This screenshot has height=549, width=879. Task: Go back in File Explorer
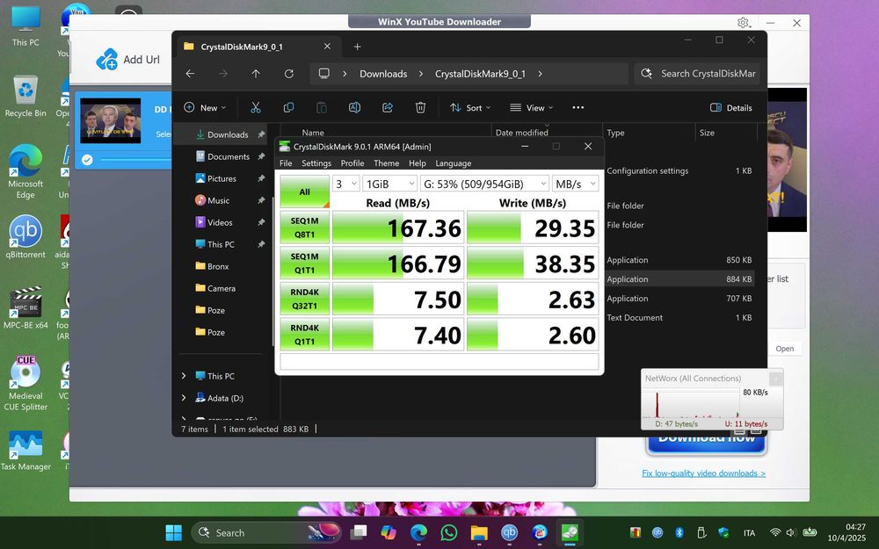click(x=190, y=74)
